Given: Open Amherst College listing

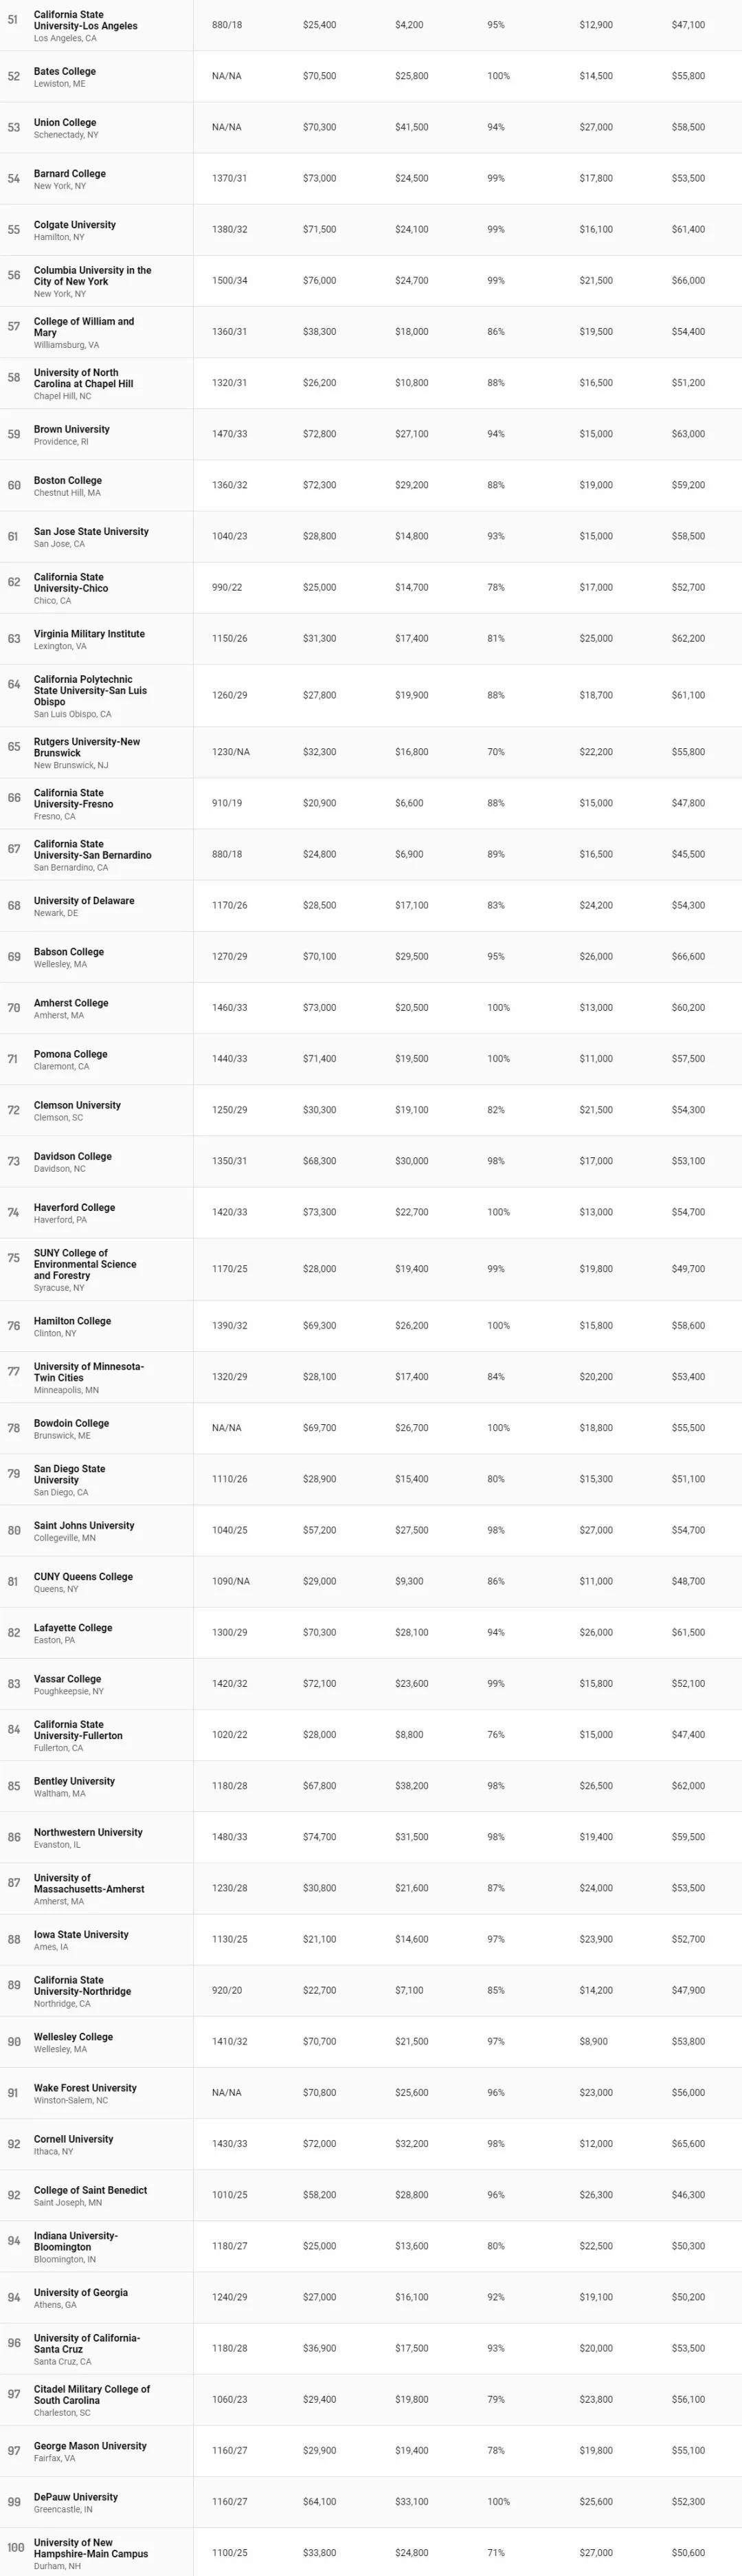Looking at the screenshot, I should click(x=71, y=1003).
